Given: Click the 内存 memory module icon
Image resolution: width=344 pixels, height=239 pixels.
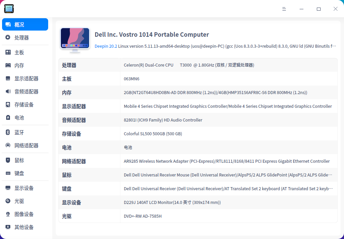Looking at the screenshot, I should click(8, 65).
